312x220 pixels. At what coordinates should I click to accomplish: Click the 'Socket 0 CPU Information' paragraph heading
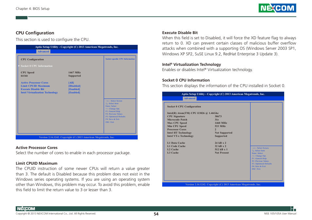[x=186, y=80]
